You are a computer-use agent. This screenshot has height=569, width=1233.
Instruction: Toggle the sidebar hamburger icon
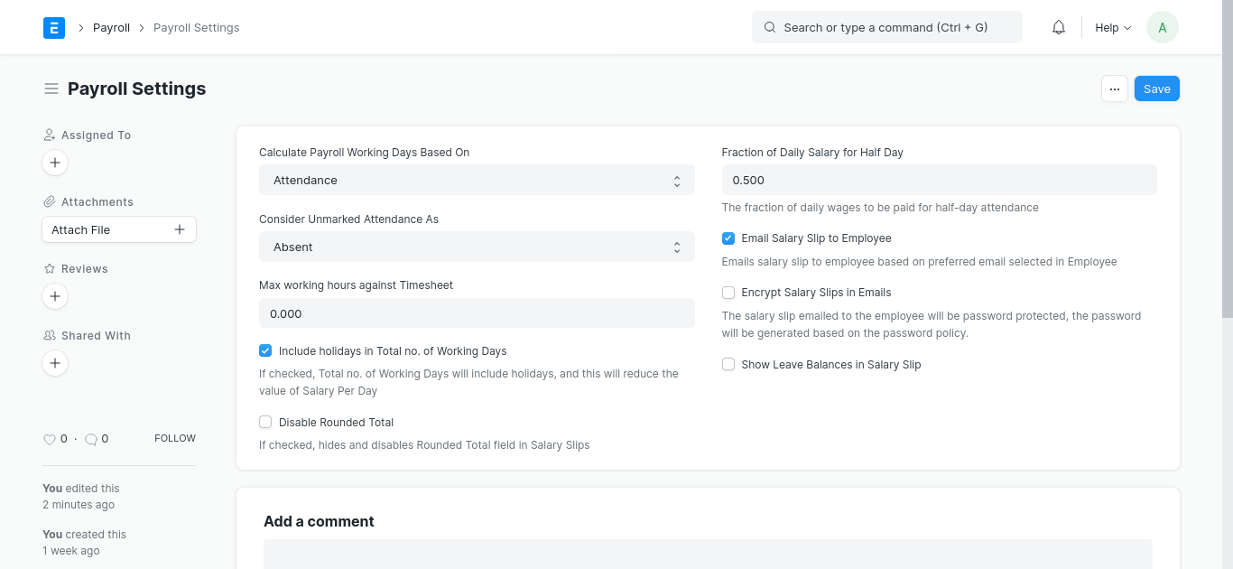click(51, 89)
